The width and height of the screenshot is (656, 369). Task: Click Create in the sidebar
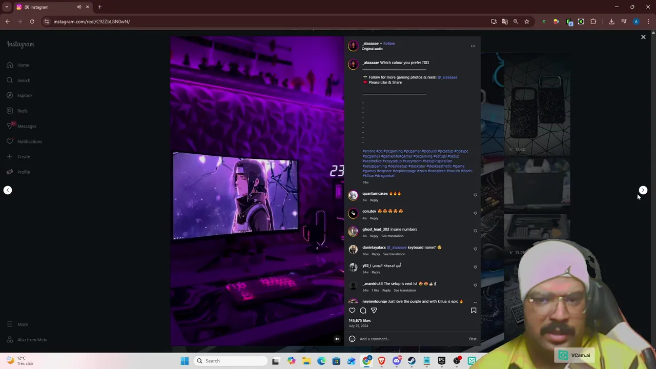coord(18,156)
